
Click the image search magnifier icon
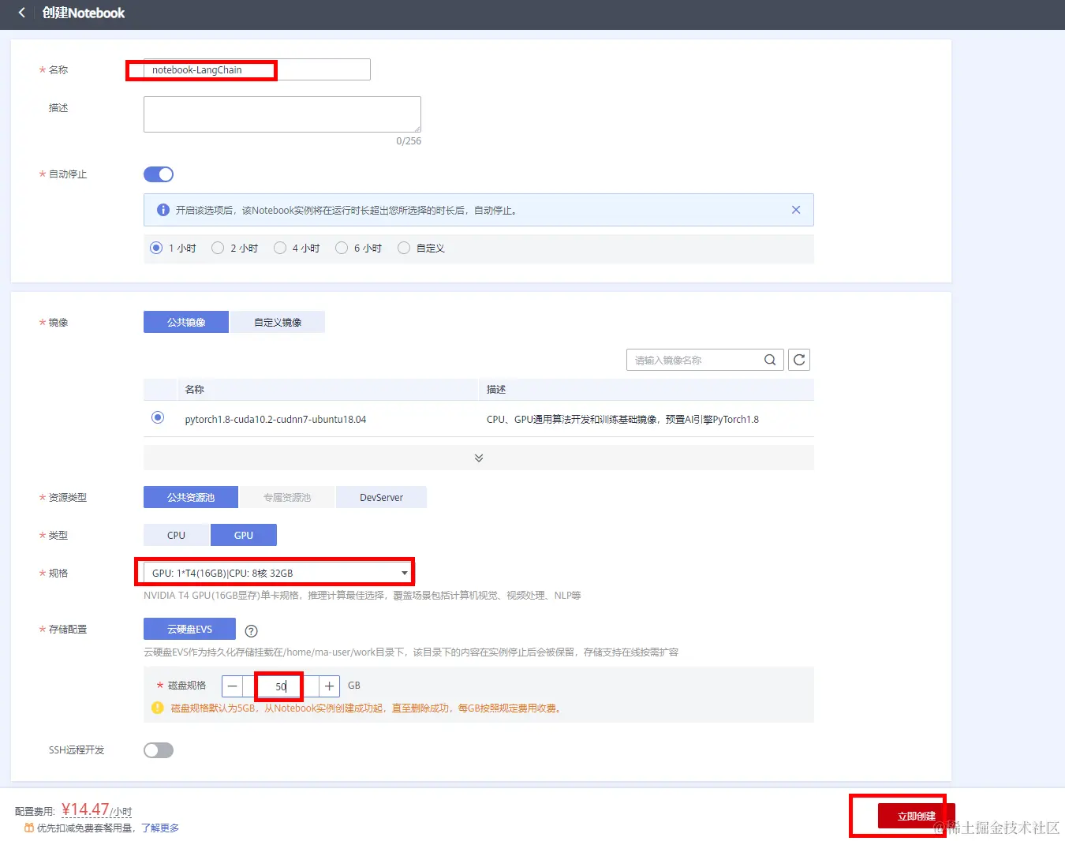pyautogui.click(x=770, y=360)
